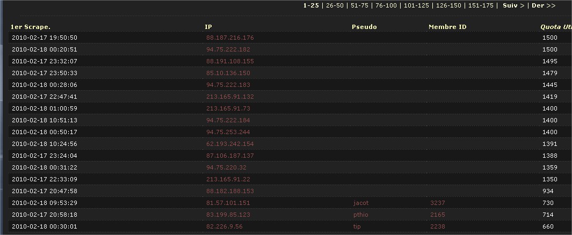Go to page 126-150
The width and height of the screenshot is (572, 235).
[x=448, y=5]
